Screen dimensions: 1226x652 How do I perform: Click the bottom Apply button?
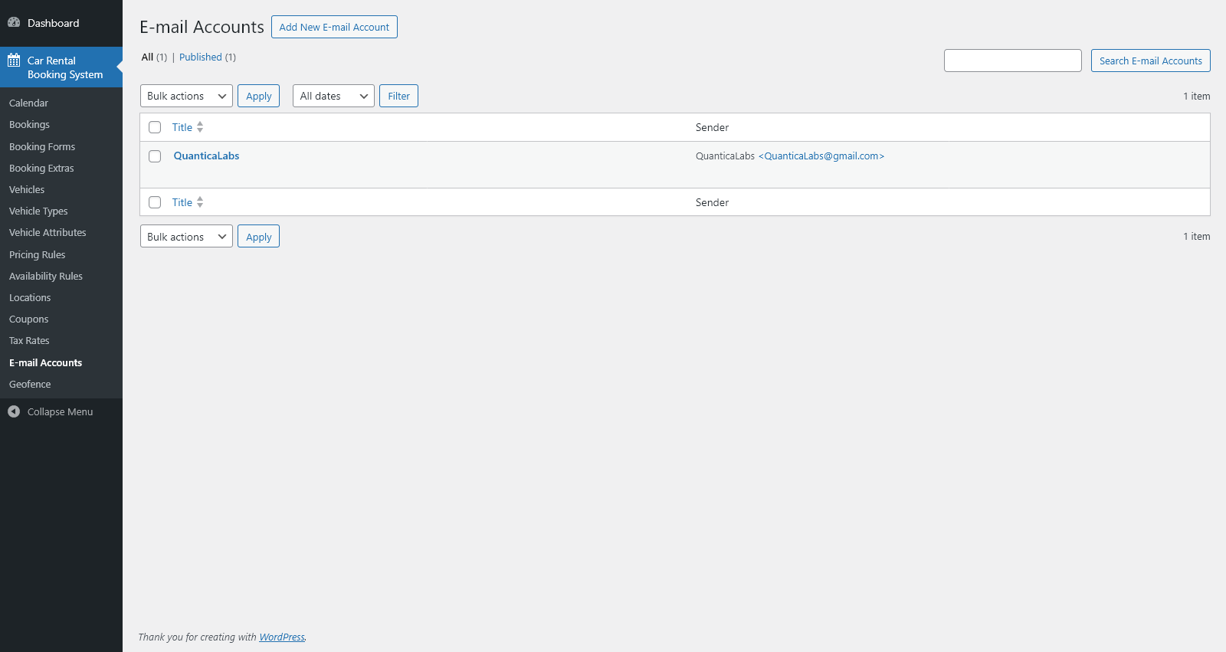258,237
